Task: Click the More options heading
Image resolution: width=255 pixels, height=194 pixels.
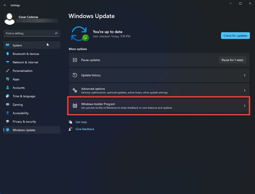Action: coord(78,49)
